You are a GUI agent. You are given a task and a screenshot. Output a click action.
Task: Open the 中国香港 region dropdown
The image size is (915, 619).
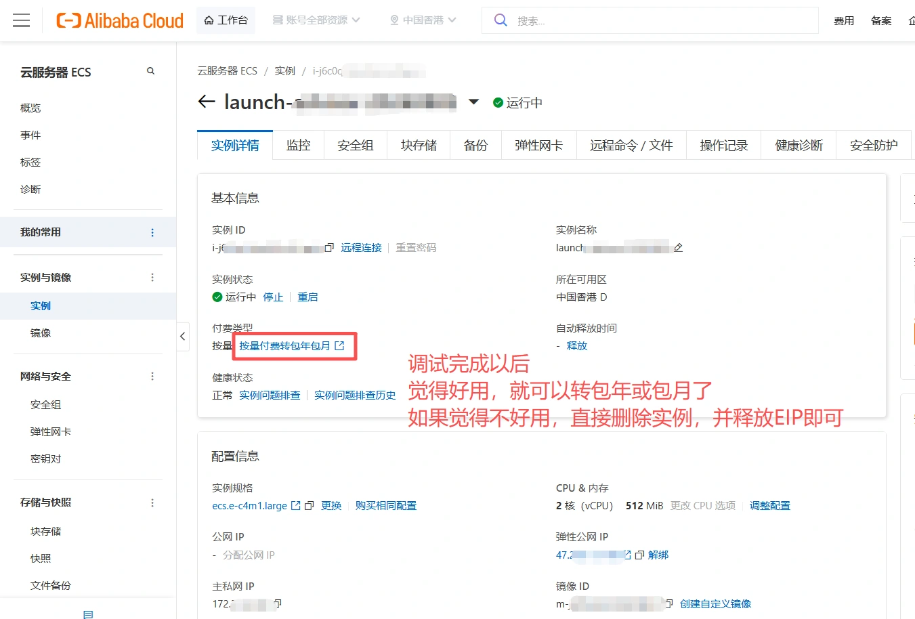coord(423,20)
